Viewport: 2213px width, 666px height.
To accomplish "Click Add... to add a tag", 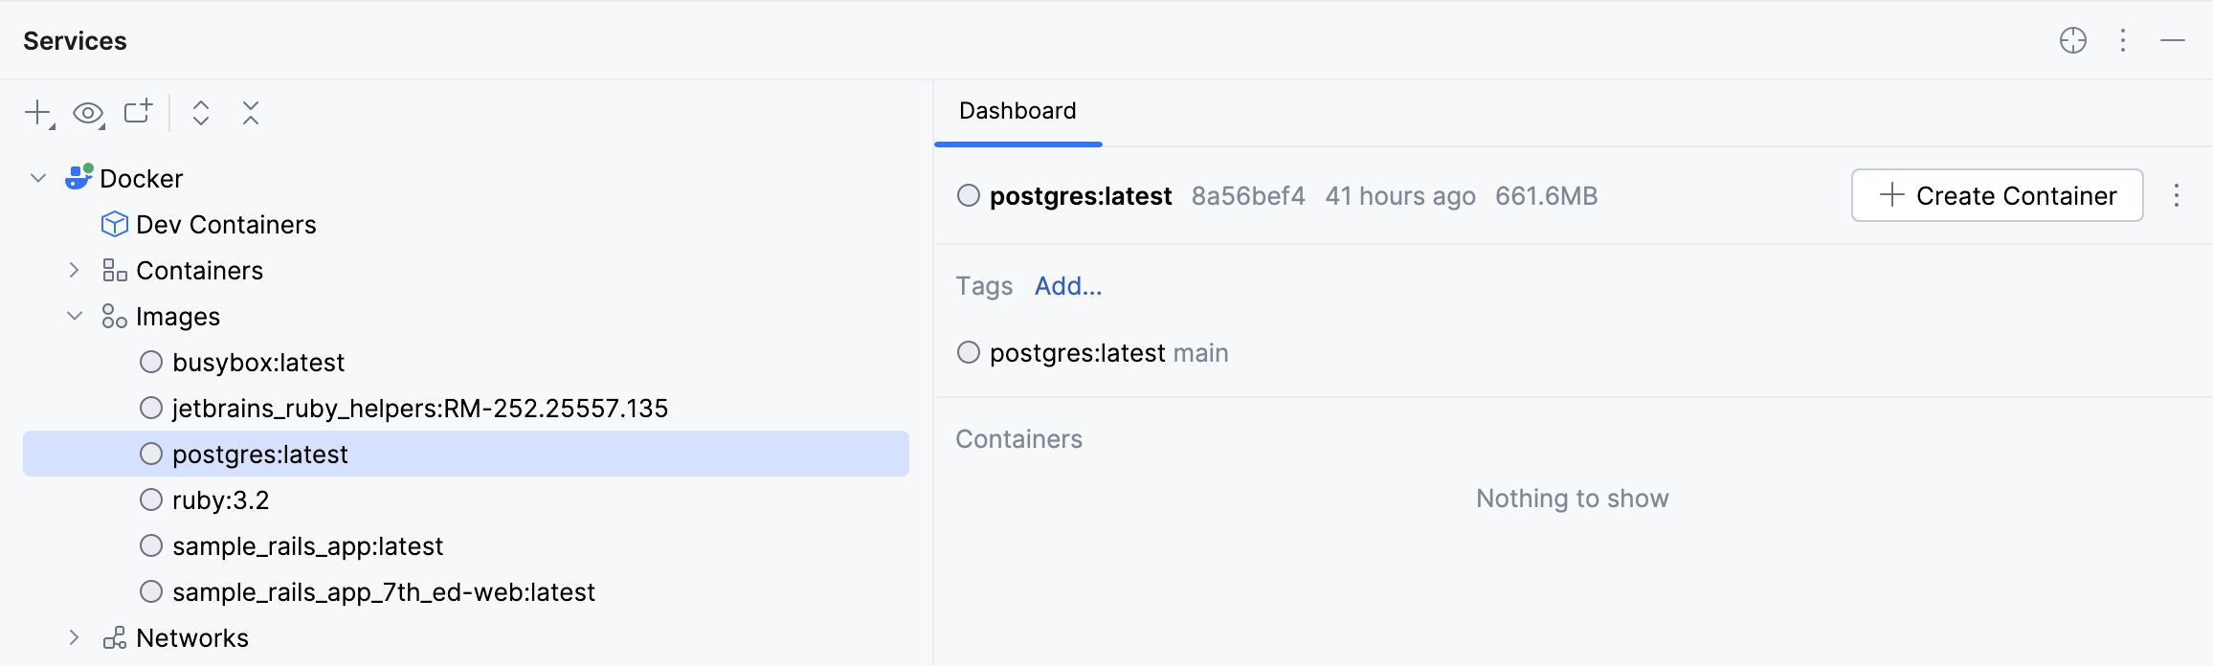I will [1067, 285].
